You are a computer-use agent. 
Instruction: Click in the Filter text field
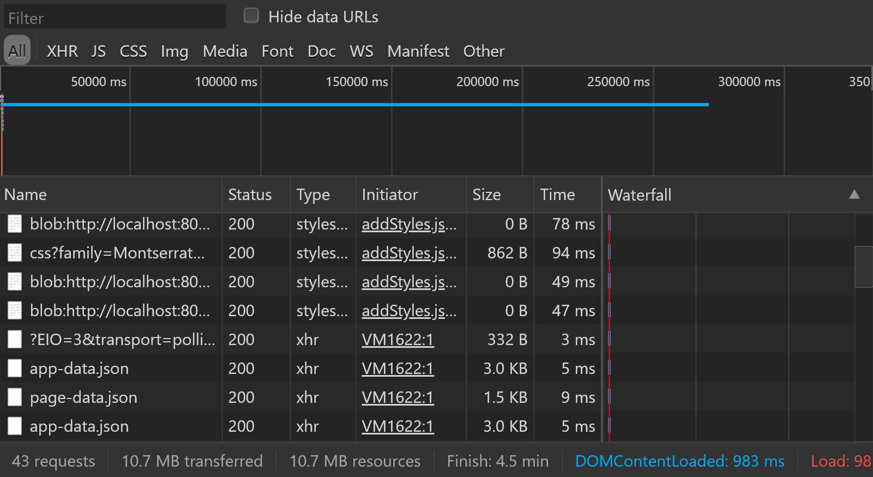pyautogui.click(x=115, y=18)
